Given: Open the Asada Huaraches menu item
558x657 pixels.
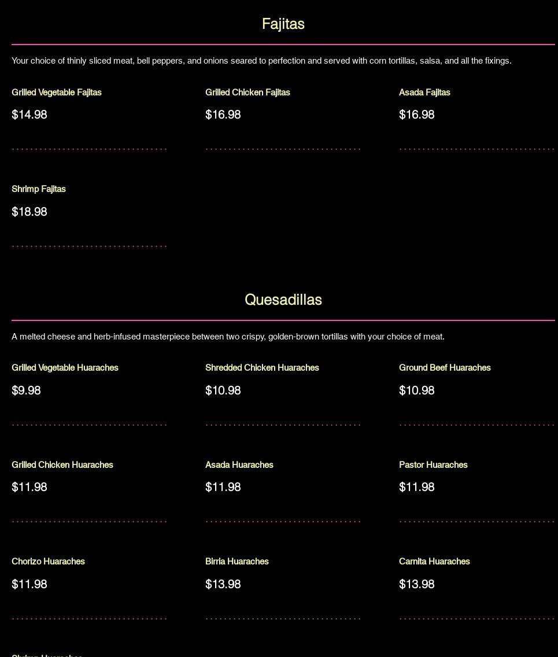Looking at the screenshot, I should (239, 465).
